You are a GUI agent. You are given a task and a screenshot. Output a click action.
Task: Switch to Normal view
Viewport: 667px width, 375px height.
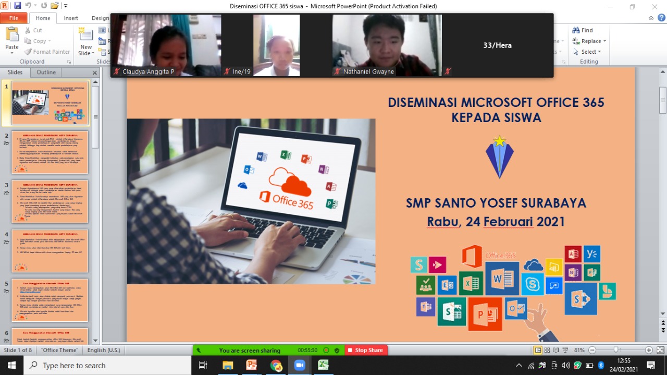click(538, 350)
